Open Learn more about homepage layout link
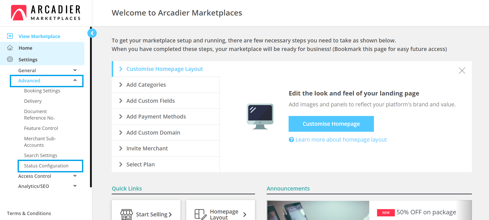This screenshot has height=220, width=489. tap(341, 140)
